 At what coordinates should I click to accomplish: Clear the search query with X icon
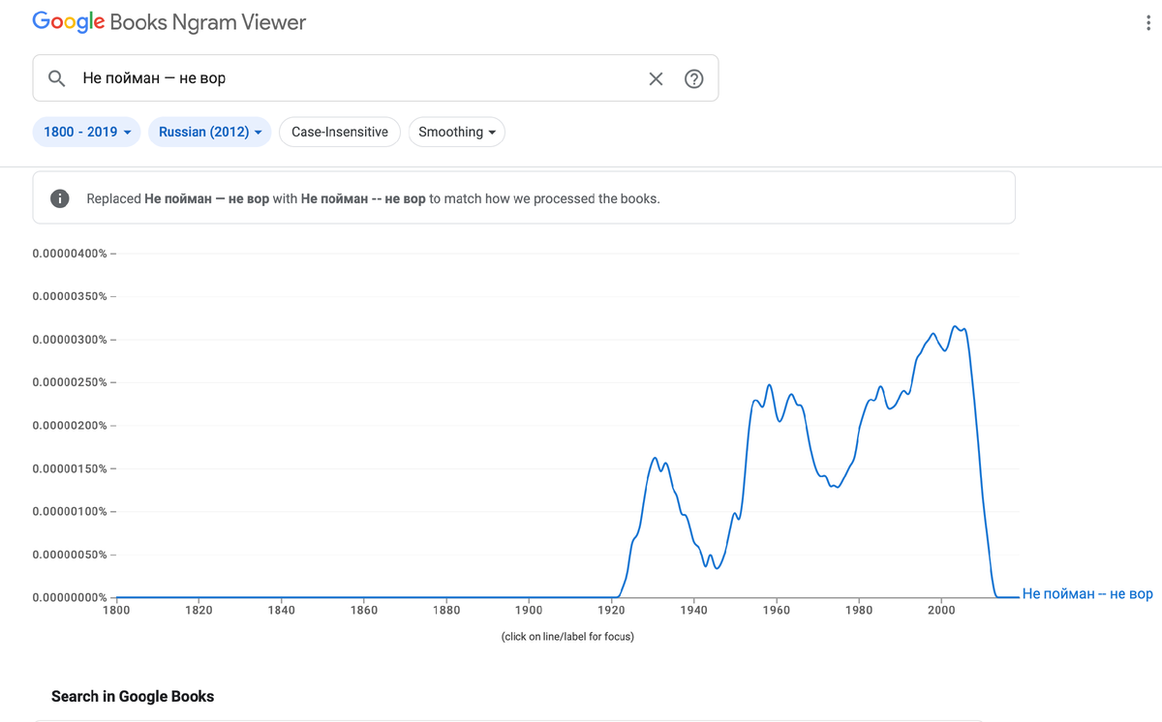(656, 78)
